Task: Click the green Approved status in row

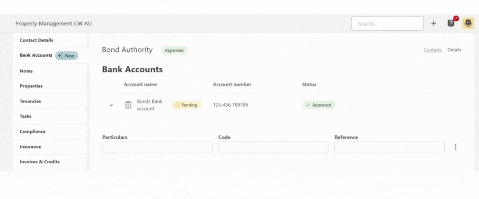Action: pyautogui.click(x=318, y=105)
